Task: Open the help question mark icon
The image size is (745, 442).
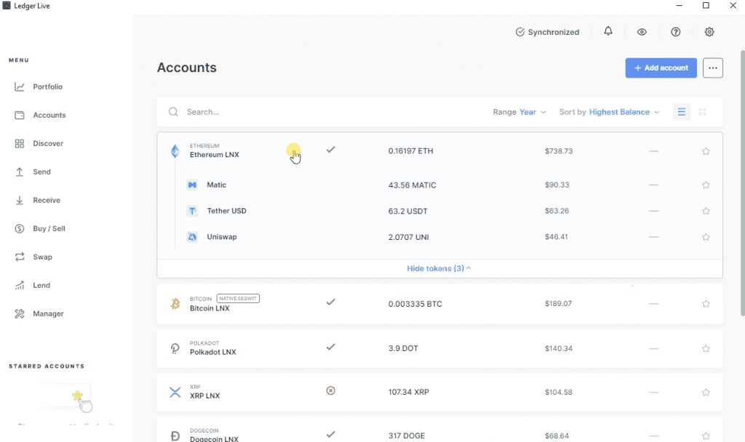Action: tap(676, 32)
